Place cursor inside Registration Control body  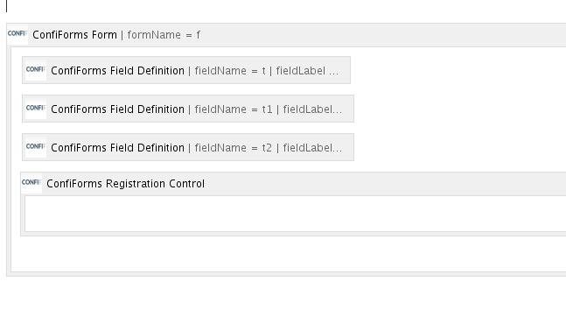point(296,214)
